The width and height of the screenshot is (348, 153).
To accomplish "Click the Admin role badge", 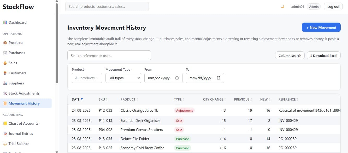I will [x=314, y=7].
